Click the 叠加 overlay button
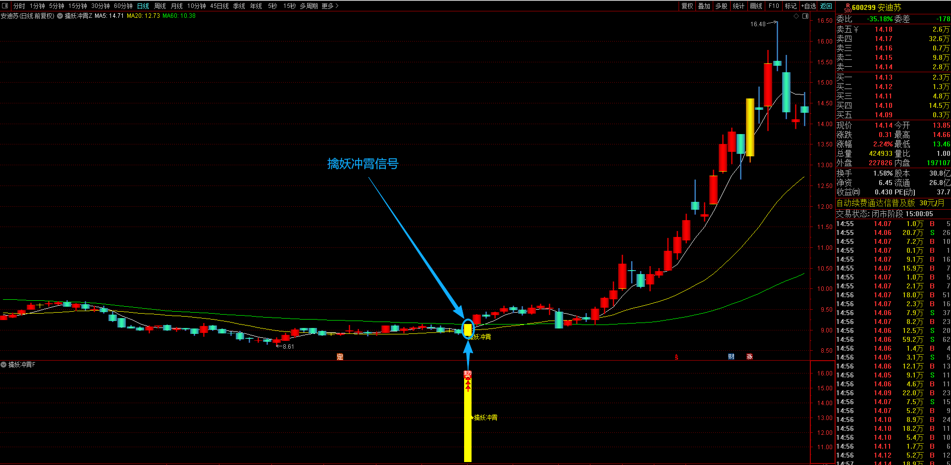This screenshot has width=951, height=465. [704, 6]
